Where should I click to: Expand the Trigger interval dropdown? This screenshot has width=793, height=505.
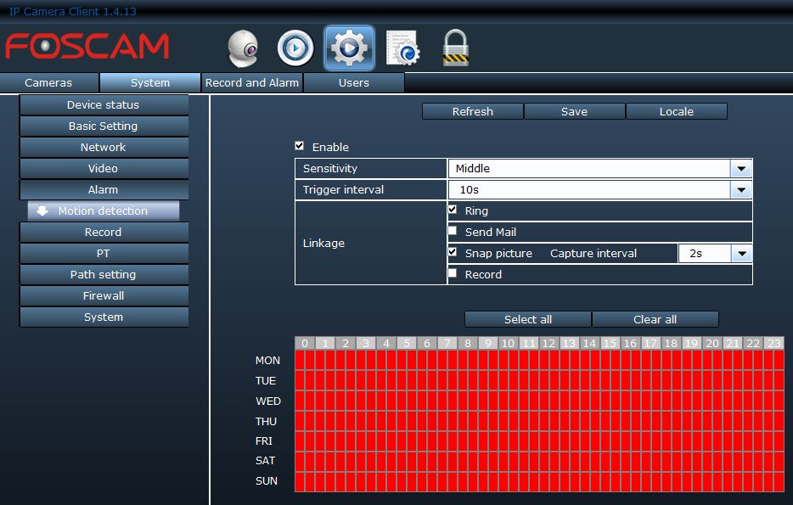point(741,189)
